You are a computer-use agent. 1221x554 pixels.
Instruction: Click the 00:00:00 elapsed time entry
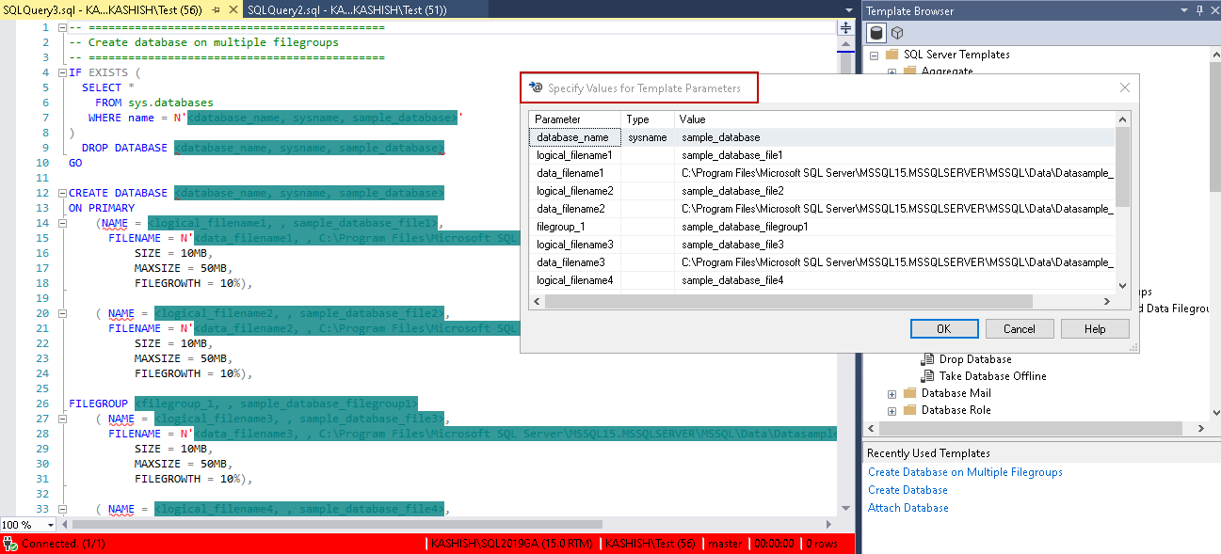(773, 544)
